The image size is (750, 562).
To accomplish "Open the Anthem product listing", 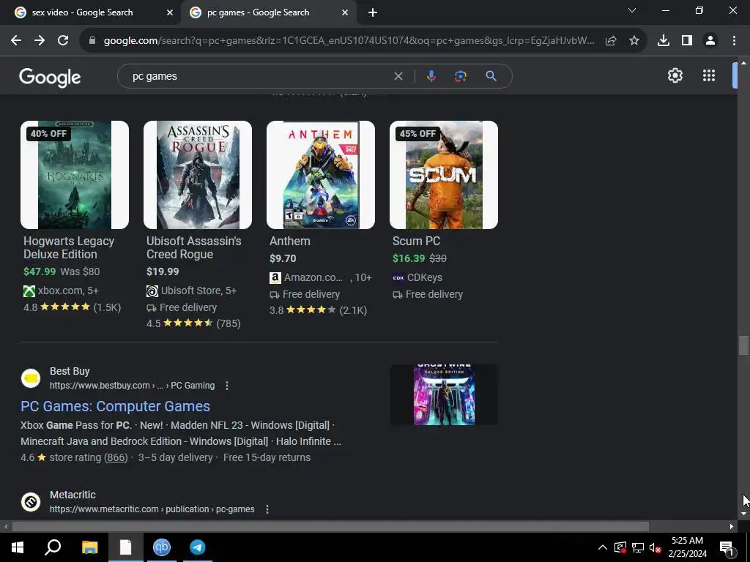I will [x=290, y=241].
